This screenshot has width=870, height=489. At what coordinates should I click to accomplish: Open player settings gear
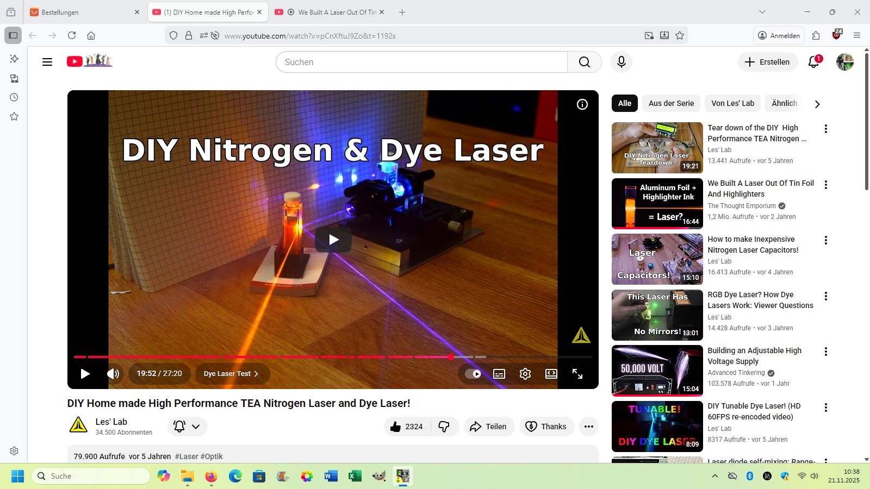click(525, 374)
